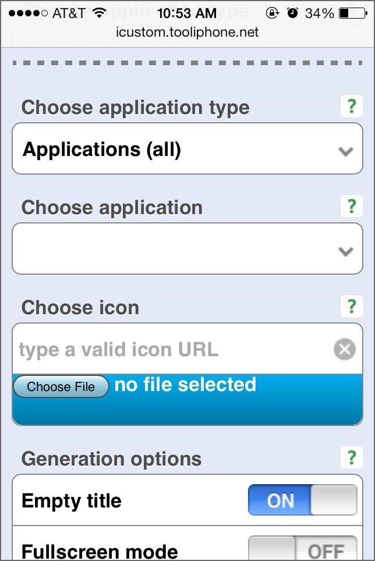Expand the empty Choose application dropdown

click(186, 248)
